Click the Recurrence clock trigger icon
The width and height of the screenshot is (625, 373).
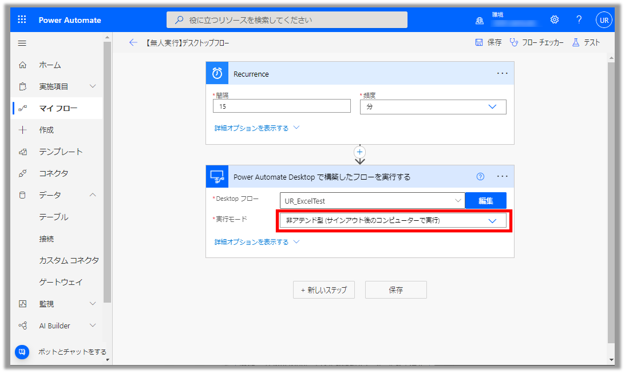pyautogui.click(x=217, y=73)
